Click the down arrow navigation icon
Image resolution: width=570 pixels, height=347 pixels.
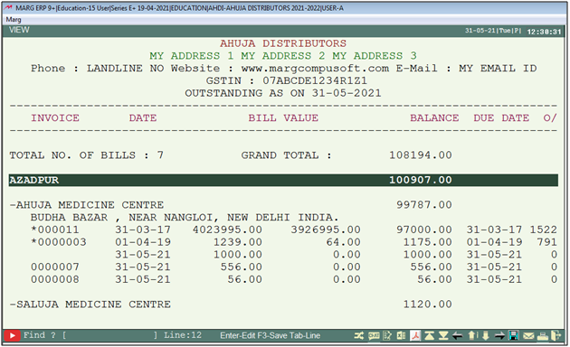[x=486, y=336]
